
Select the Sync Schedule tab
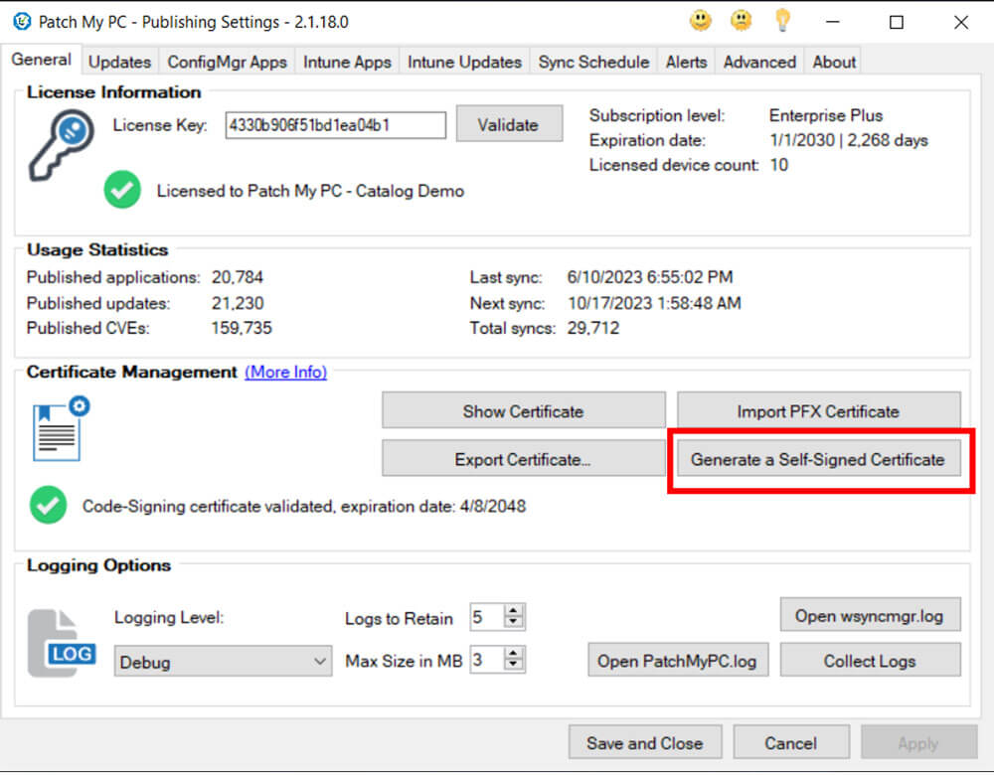[594, 63]
